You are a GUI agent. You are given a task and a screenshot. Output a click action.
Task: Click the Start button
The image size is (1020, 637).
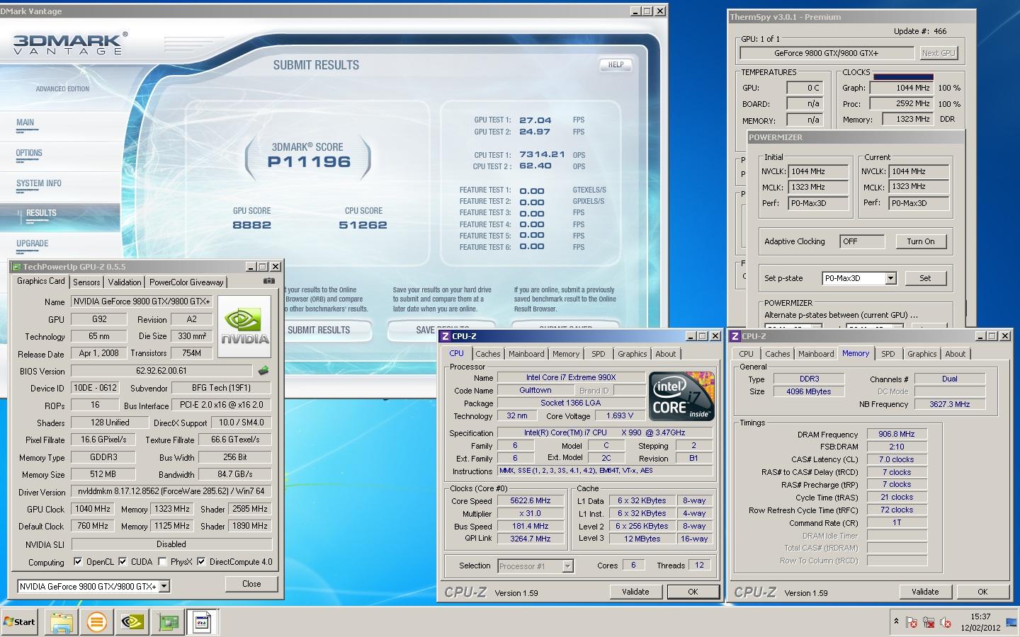[19, 622]
